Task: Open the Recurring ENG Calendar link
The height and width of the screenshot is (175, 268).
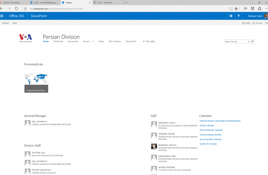Action: tap(211, 139)
